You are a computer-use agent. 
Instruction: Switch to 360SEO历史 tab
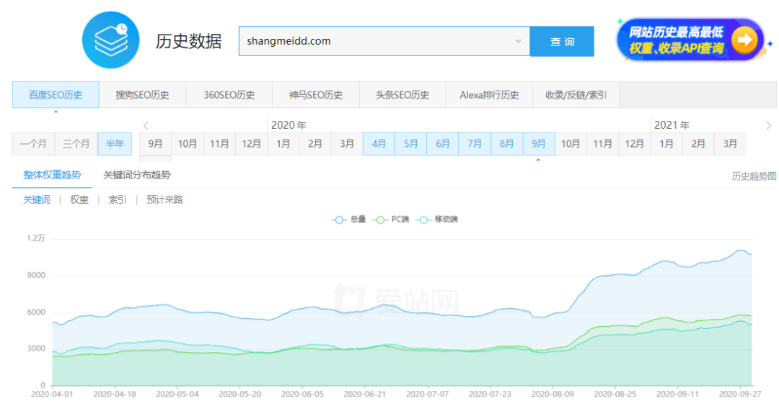point(229,95)
